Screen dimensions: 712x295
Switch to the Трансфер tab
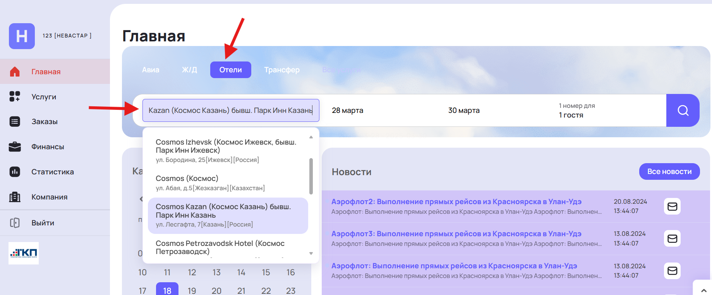click(282, 70)
